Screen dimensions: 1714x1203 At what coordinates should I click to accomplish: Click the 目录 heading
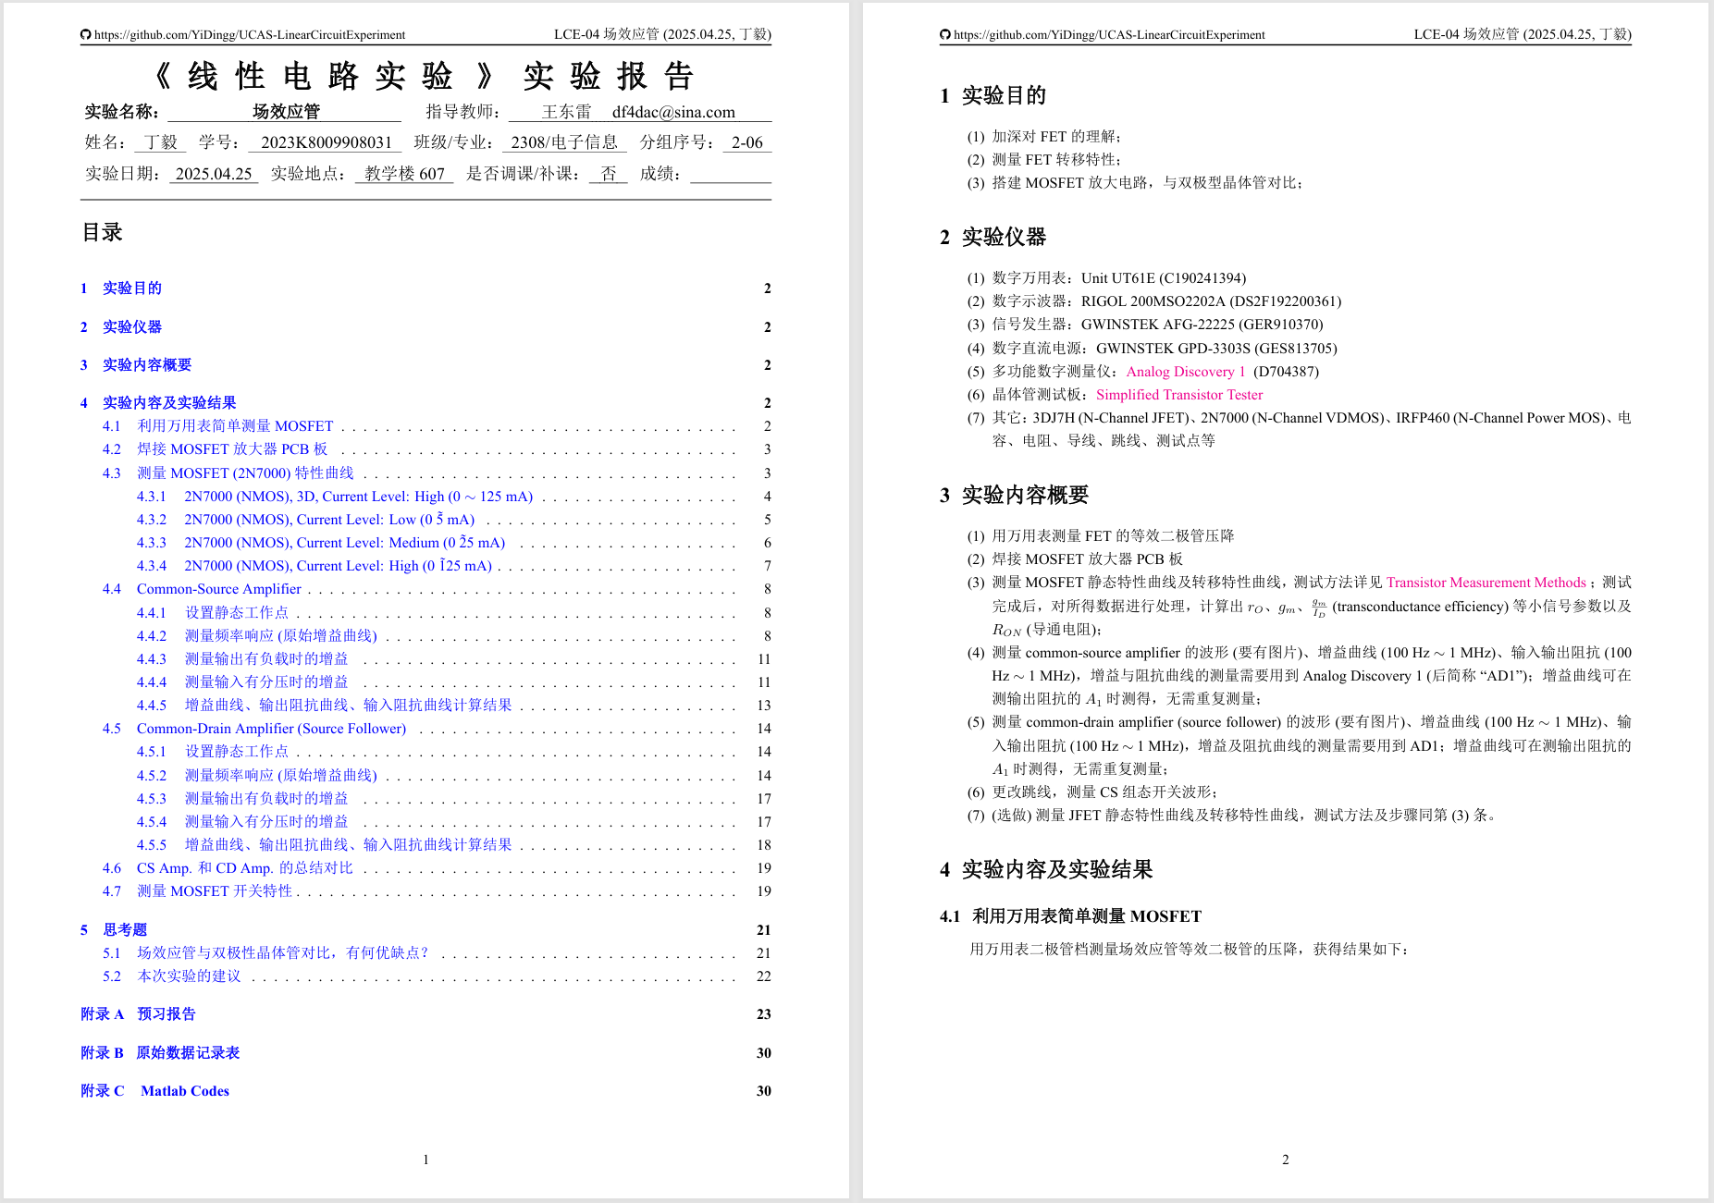click(x=103, y=233)
